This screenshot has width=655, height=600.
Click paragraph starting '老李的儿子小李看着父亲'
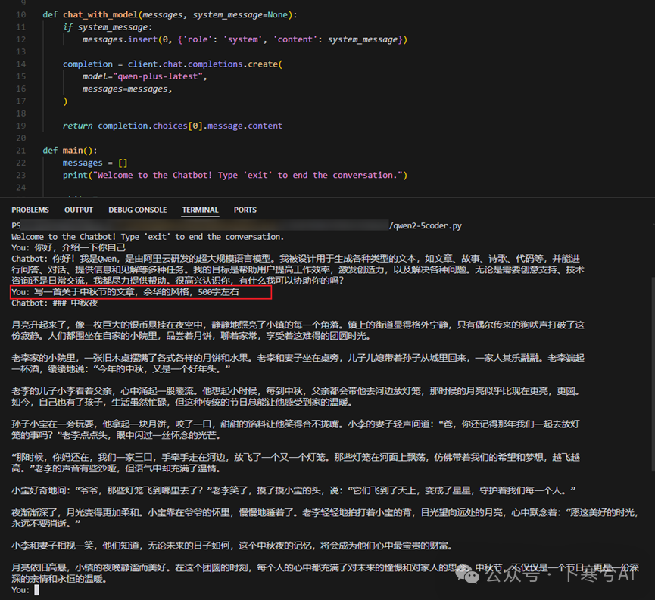[x=295, y=396]
